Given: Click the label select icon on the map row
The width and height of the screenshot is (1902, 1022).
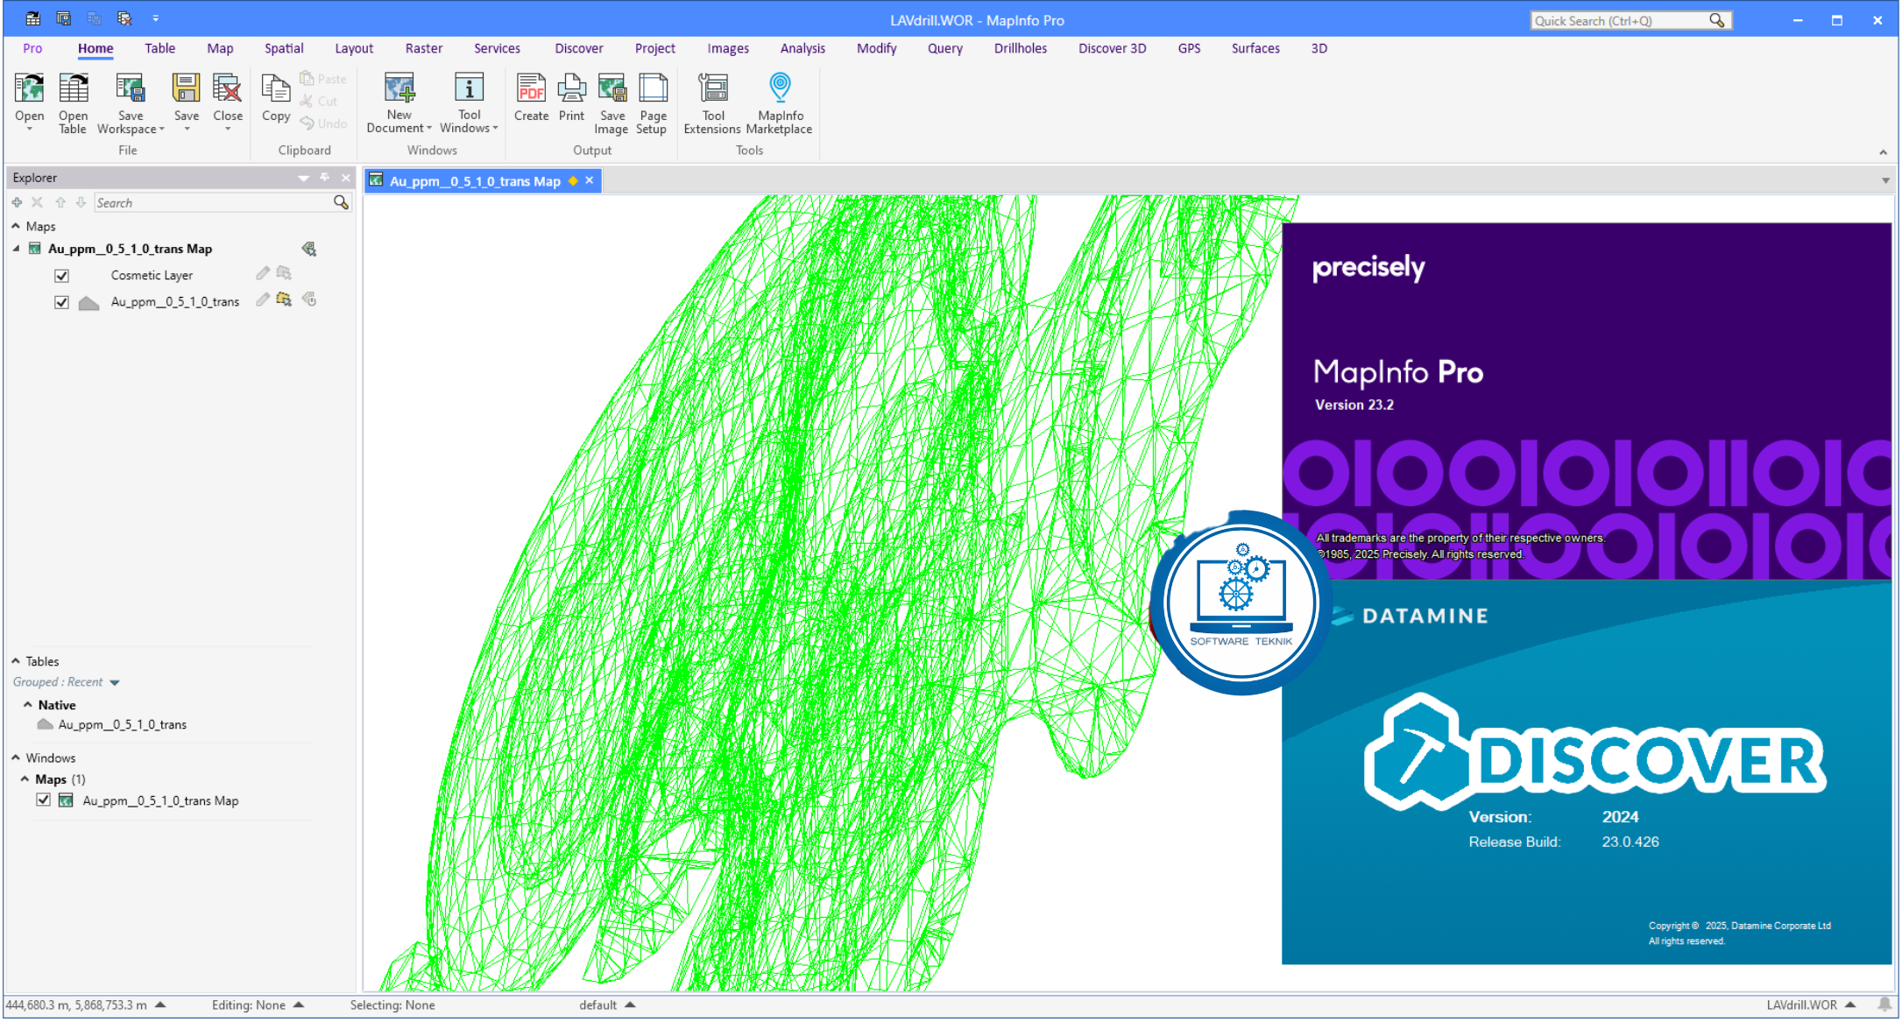Looking at the screenshot, I should [308, 249].
